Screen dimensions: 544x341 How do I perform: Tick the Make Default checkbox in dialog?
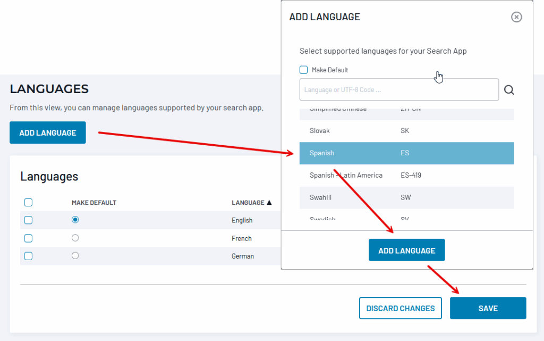(304, 70)
